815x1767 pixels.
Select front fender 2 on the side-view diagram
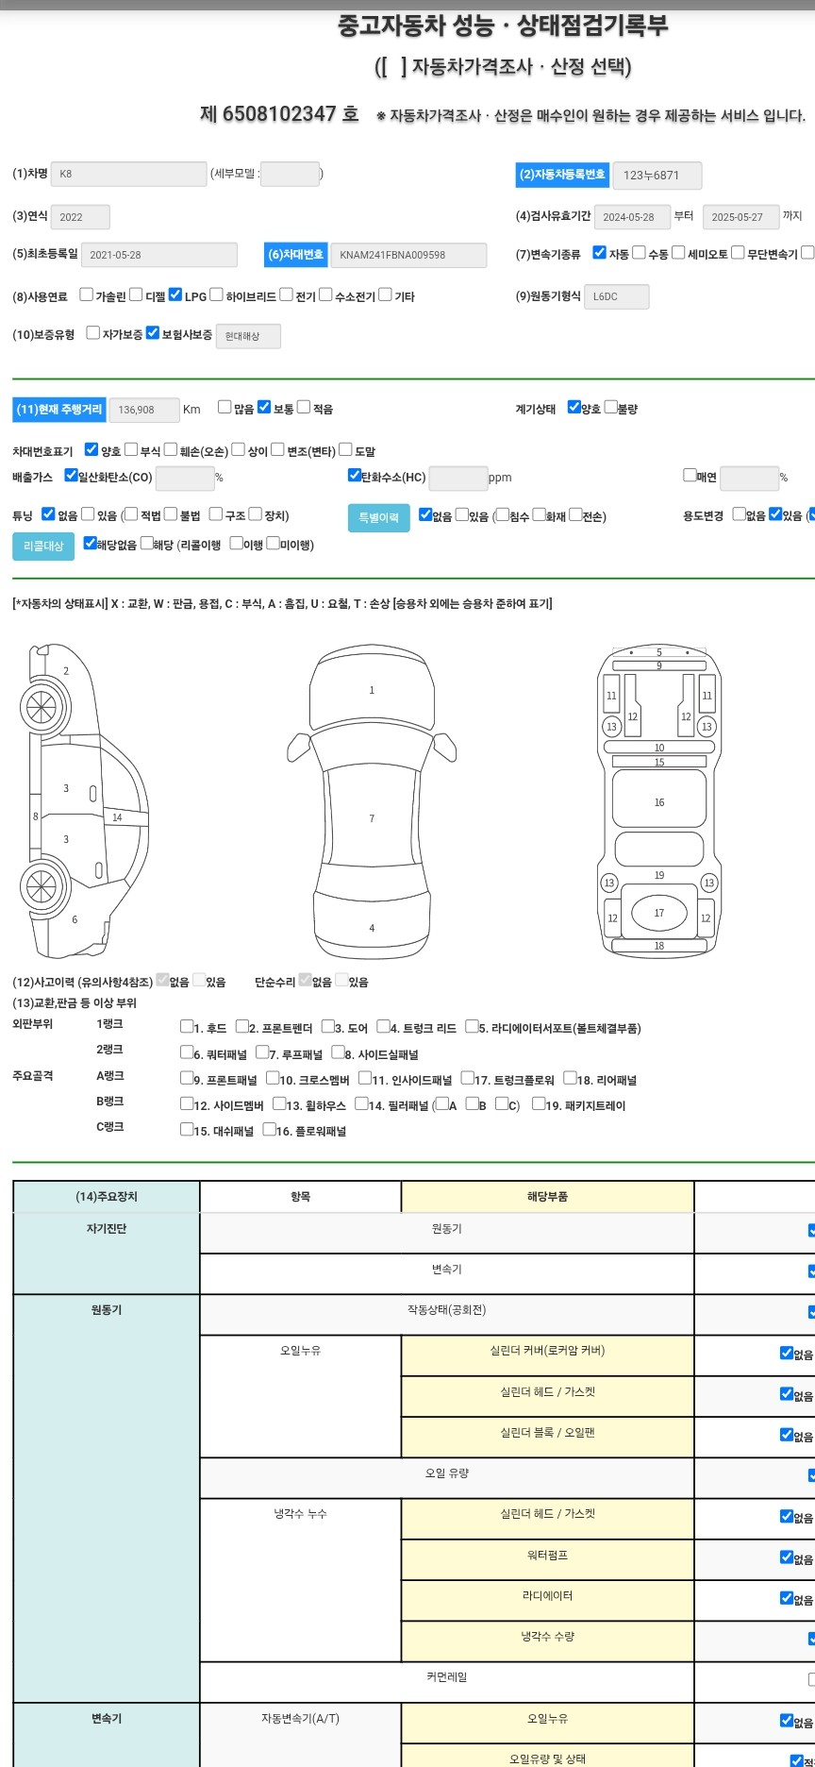(66, 671)
